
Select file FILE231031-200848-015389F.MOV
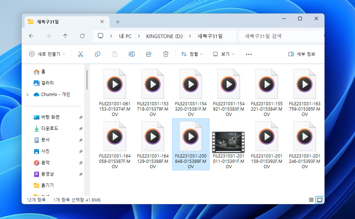[191, 145]
